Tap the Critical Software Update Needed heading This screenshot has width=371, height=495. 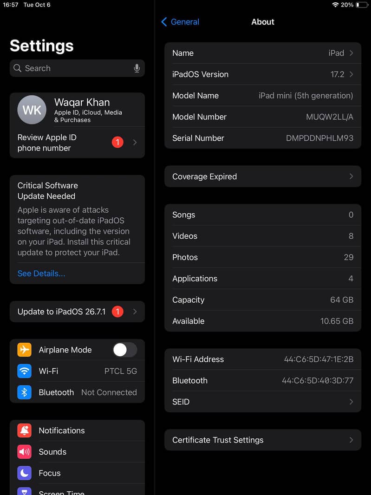[48, 191]
